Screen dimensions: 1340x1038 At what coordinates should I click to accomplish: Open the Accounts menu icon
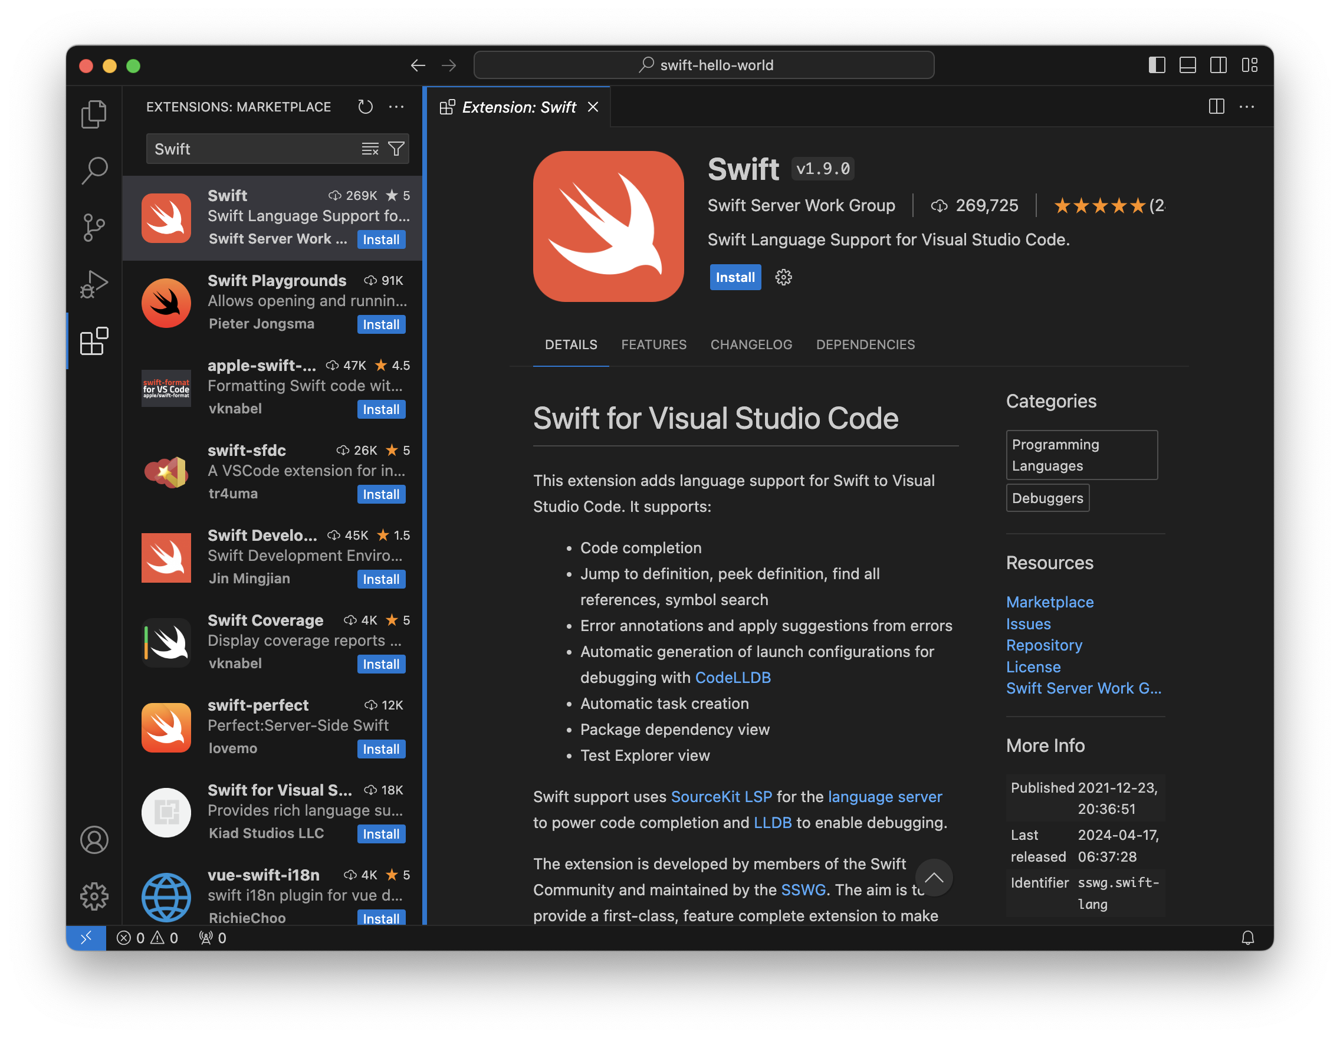(94, 840)
